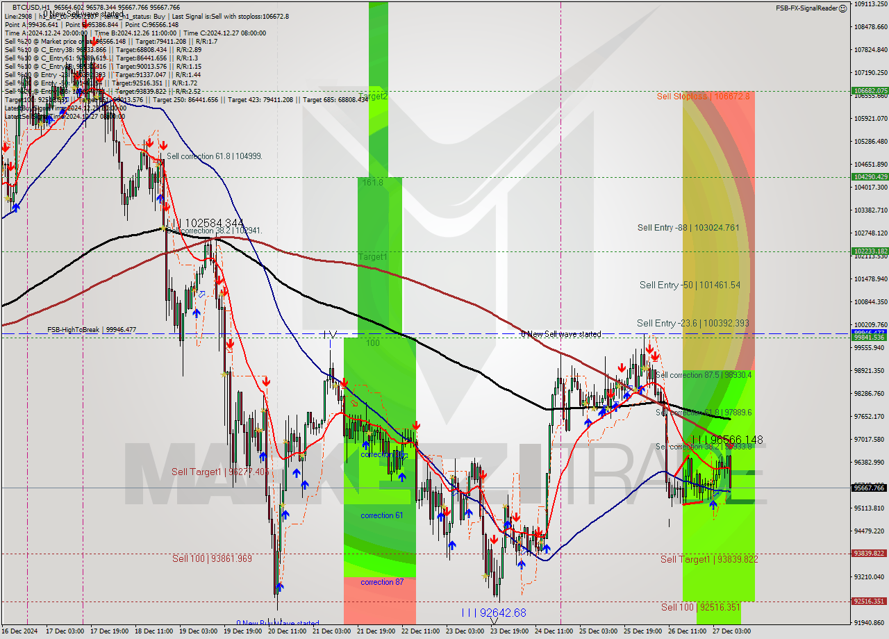Screen dimensions: 889x639
Task: Click the Sell correction 87.5 98930.4 label
Action: tap(704, 374)
